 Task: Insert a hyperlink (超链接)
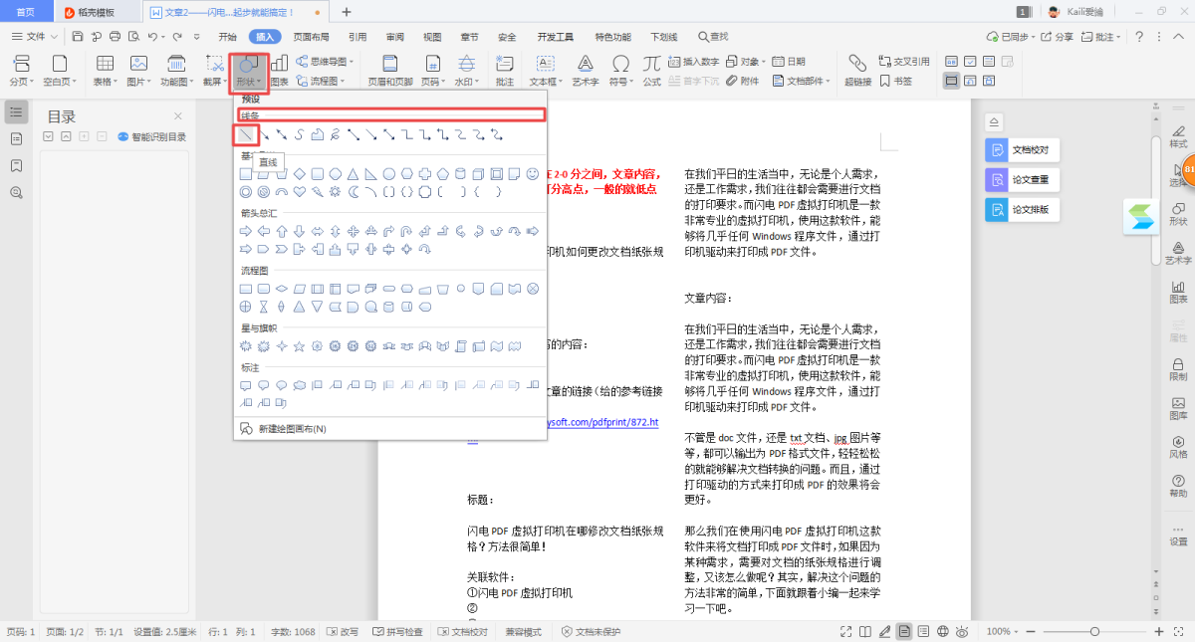pos(857,70)
